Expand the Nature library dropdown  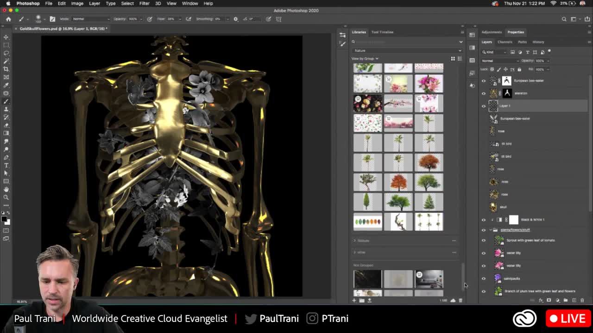click(x=461, y=50)
